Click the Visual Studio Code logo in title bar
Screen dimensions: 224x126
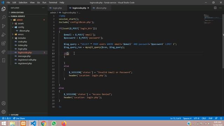3,2
